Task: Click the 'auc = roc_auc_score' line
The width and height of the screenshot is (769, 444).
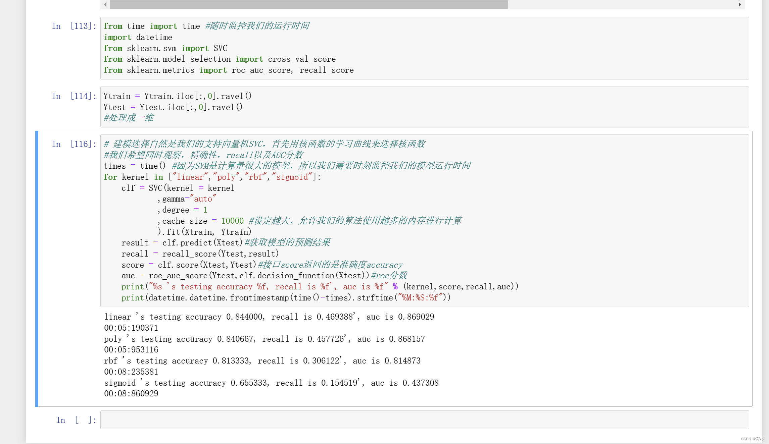Action: [x=245, y=276]
